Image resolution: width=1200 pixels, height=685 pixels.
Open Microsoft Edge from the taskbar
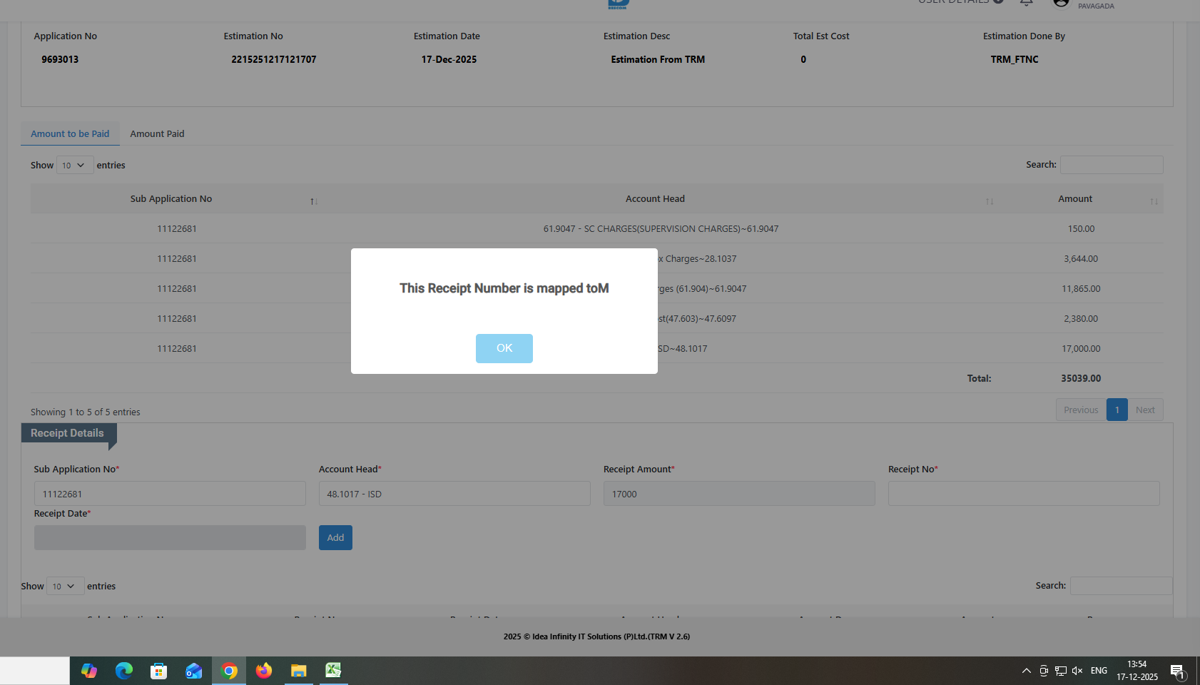124,671
